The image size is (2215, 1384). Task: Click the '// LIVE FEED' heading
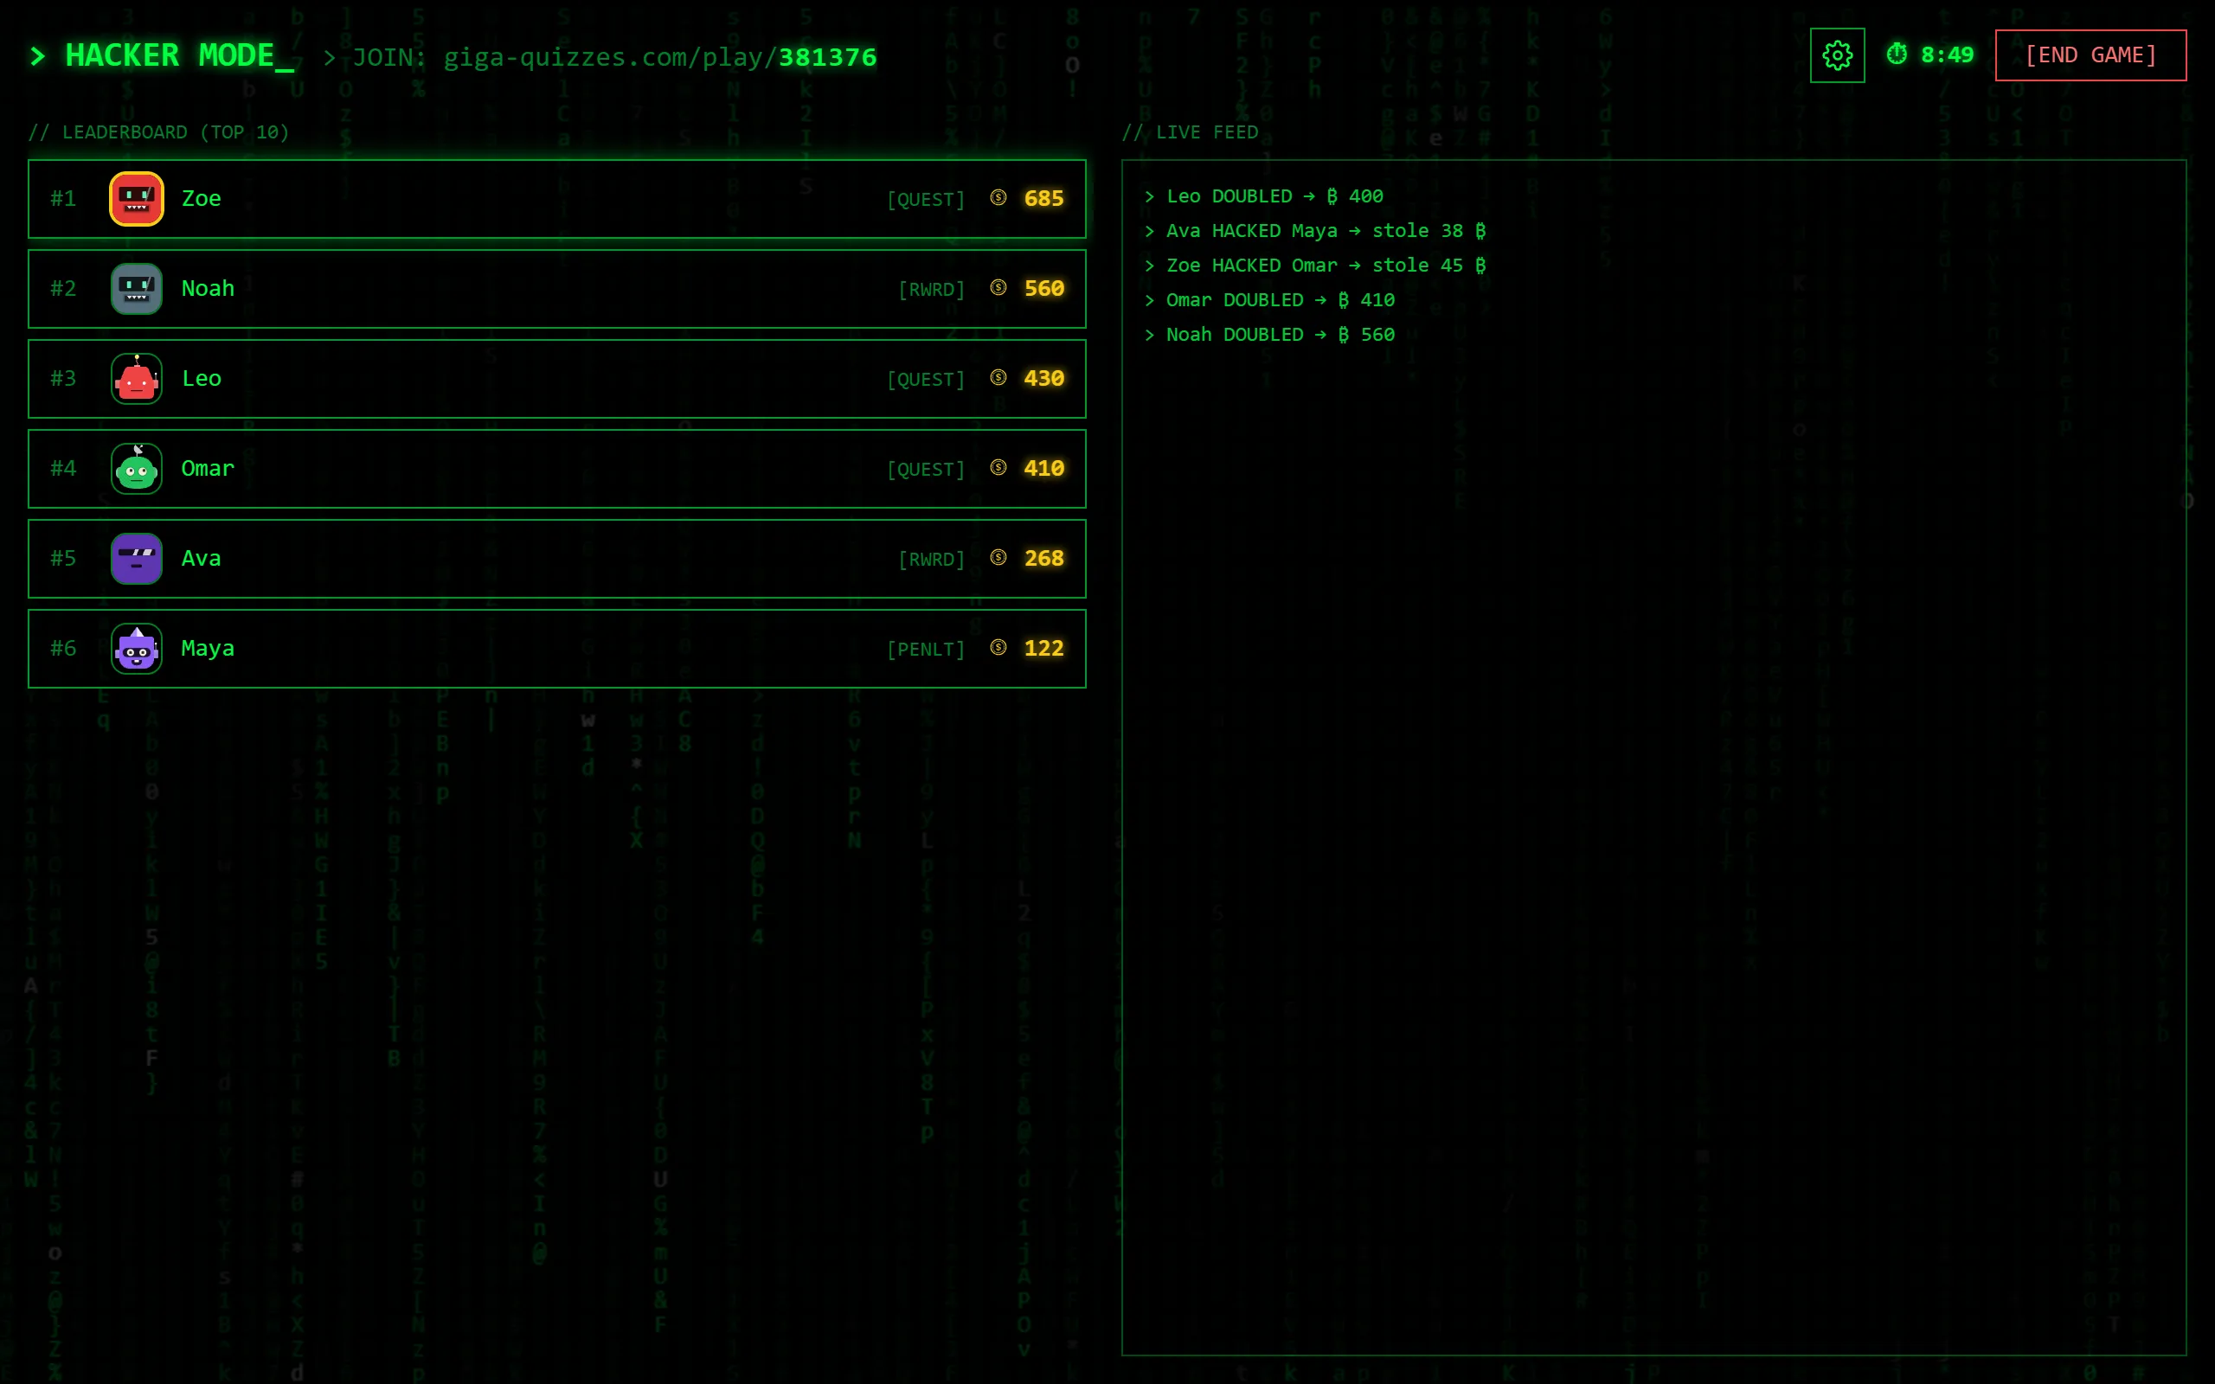tap(1190, 132)
